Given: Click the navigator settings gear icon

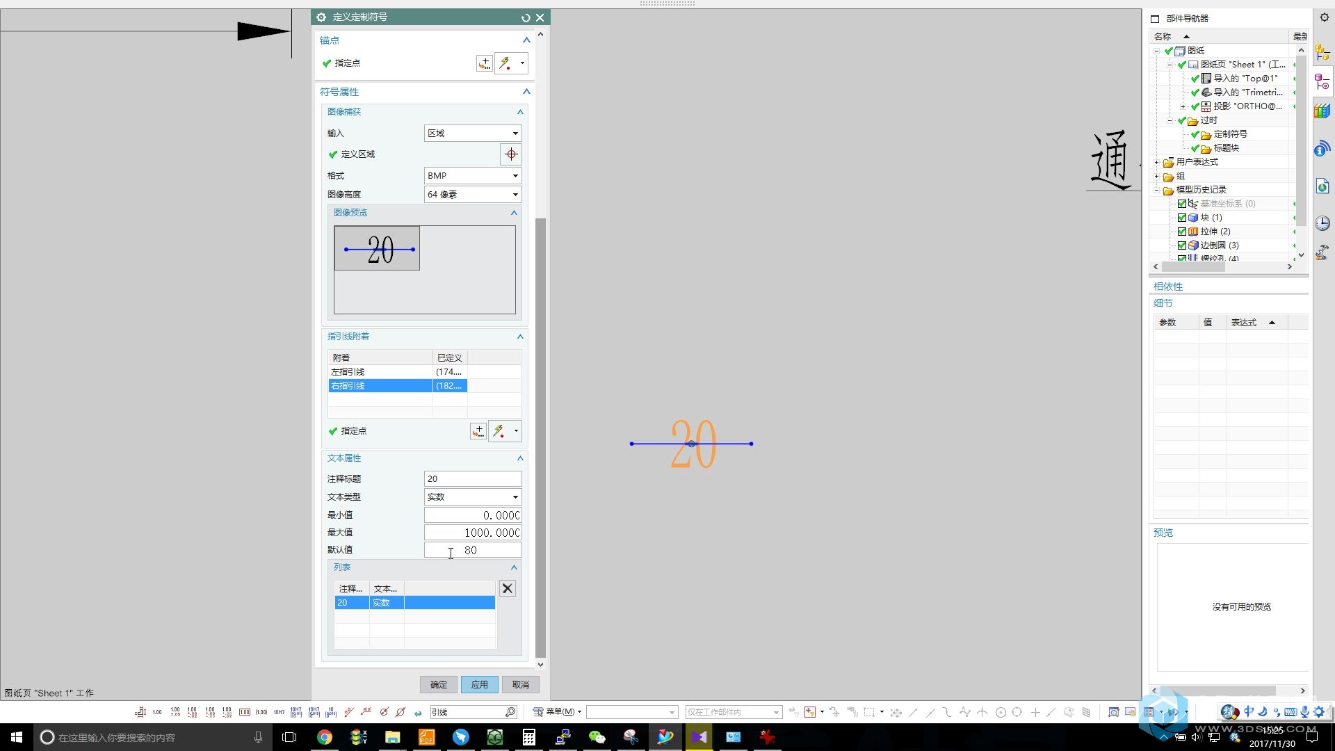Looking at the screenshot, I should point(1325,18).
